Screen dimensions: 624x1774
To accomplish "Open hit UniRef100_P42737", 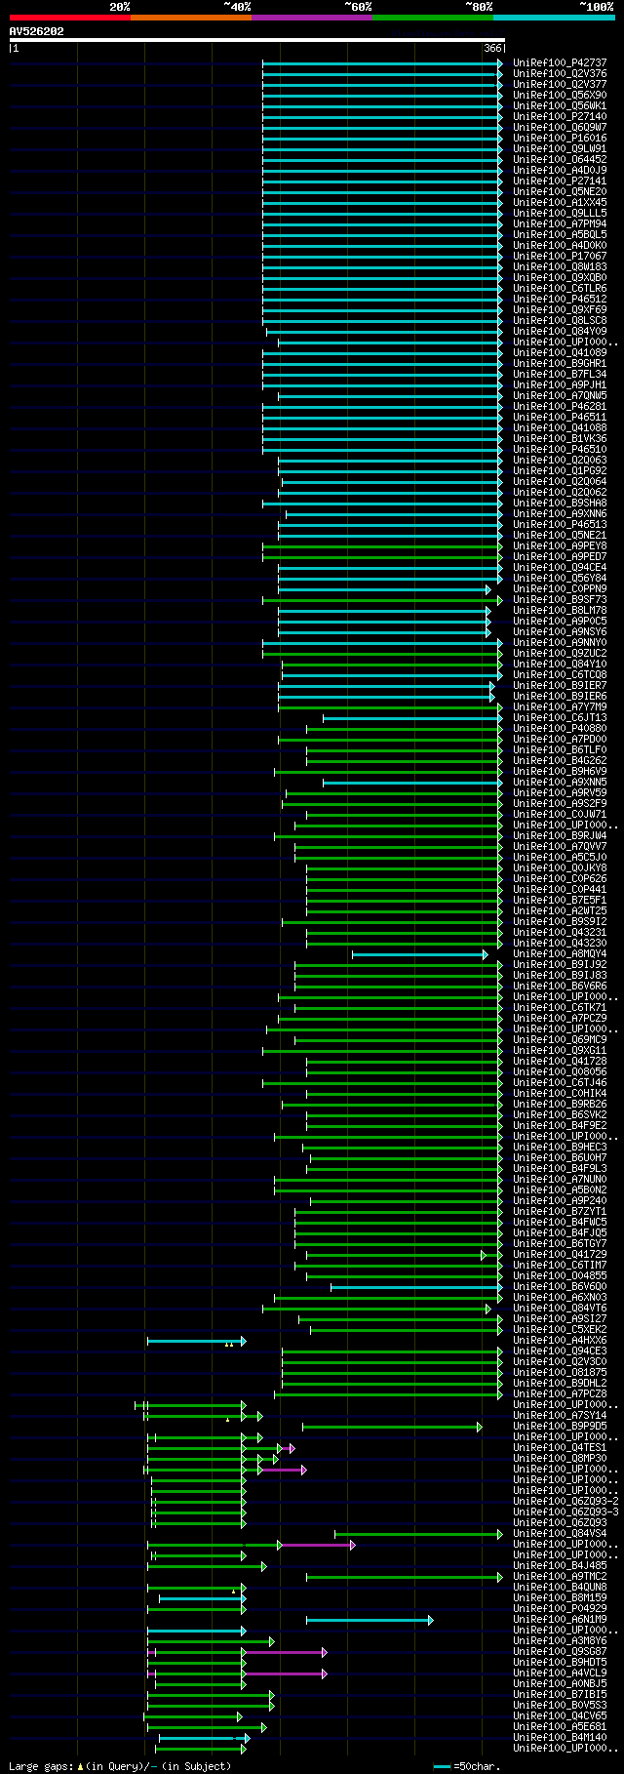I will [560, 63].
